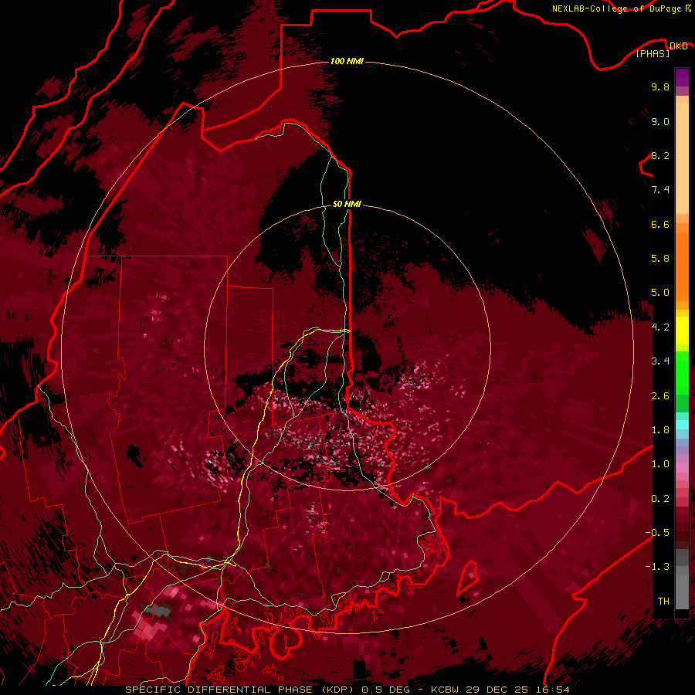Click the 2.6 value on the color scale

pos(660,396)
